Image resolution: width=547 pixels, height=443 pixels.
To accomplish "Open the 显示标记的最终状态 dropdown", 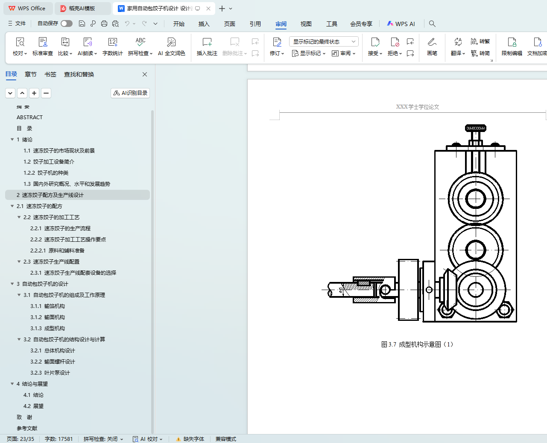I will [323, 41].
